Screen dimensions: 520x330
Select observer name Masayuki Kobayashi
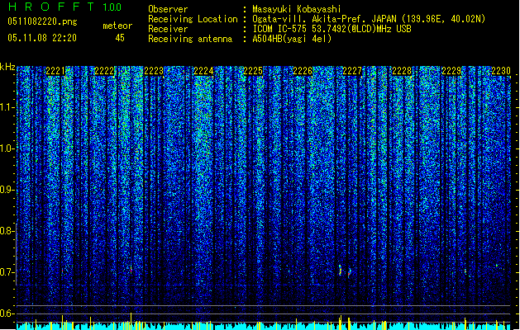pos(297,9)
